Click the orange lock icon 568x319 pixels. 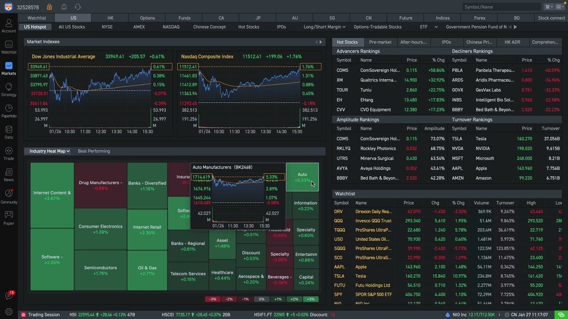[49, 7]
